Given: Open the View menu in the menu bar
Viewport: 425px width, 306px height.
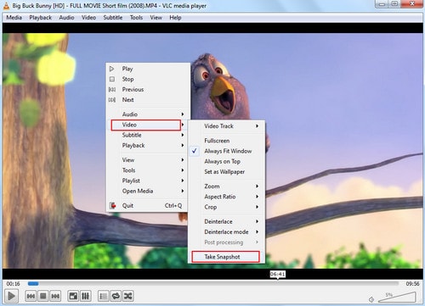Looking at the screenshot, I should (x=156, y=18).
